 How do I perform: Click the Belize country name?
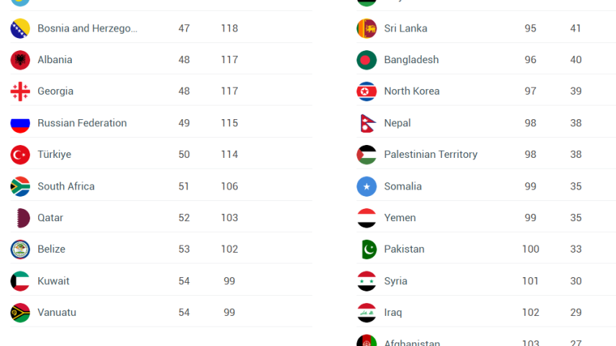(x=51, y=250)
